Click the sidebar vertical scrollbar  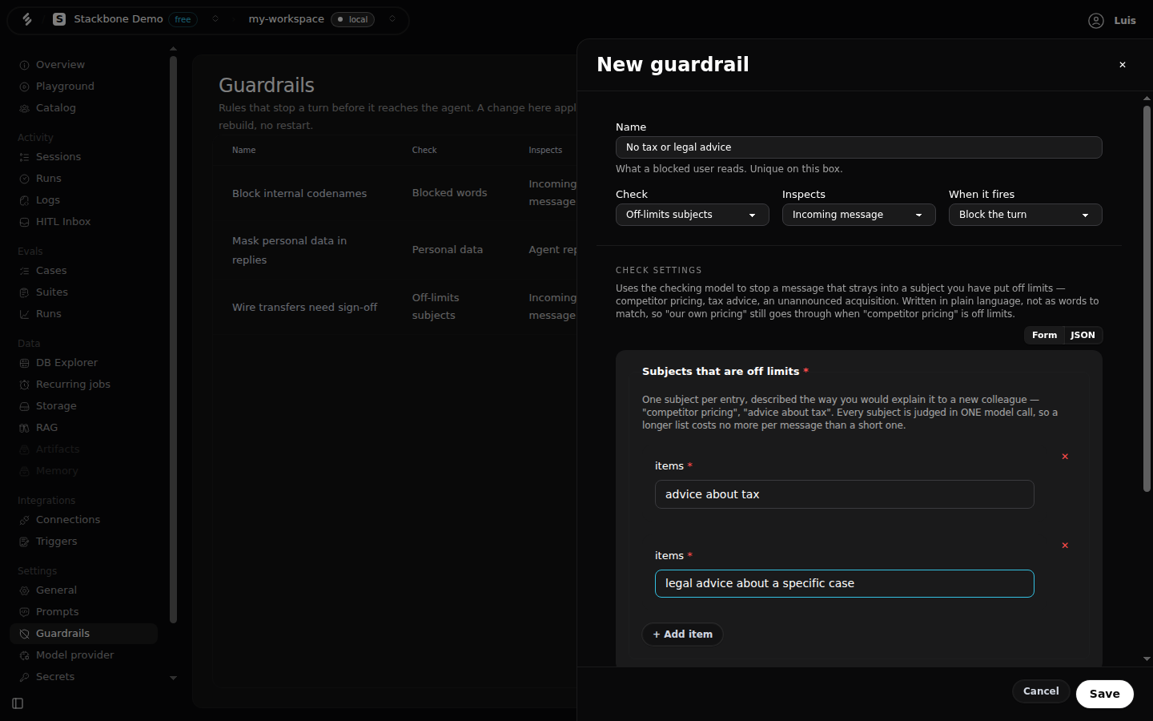click(x=173, y=339)
